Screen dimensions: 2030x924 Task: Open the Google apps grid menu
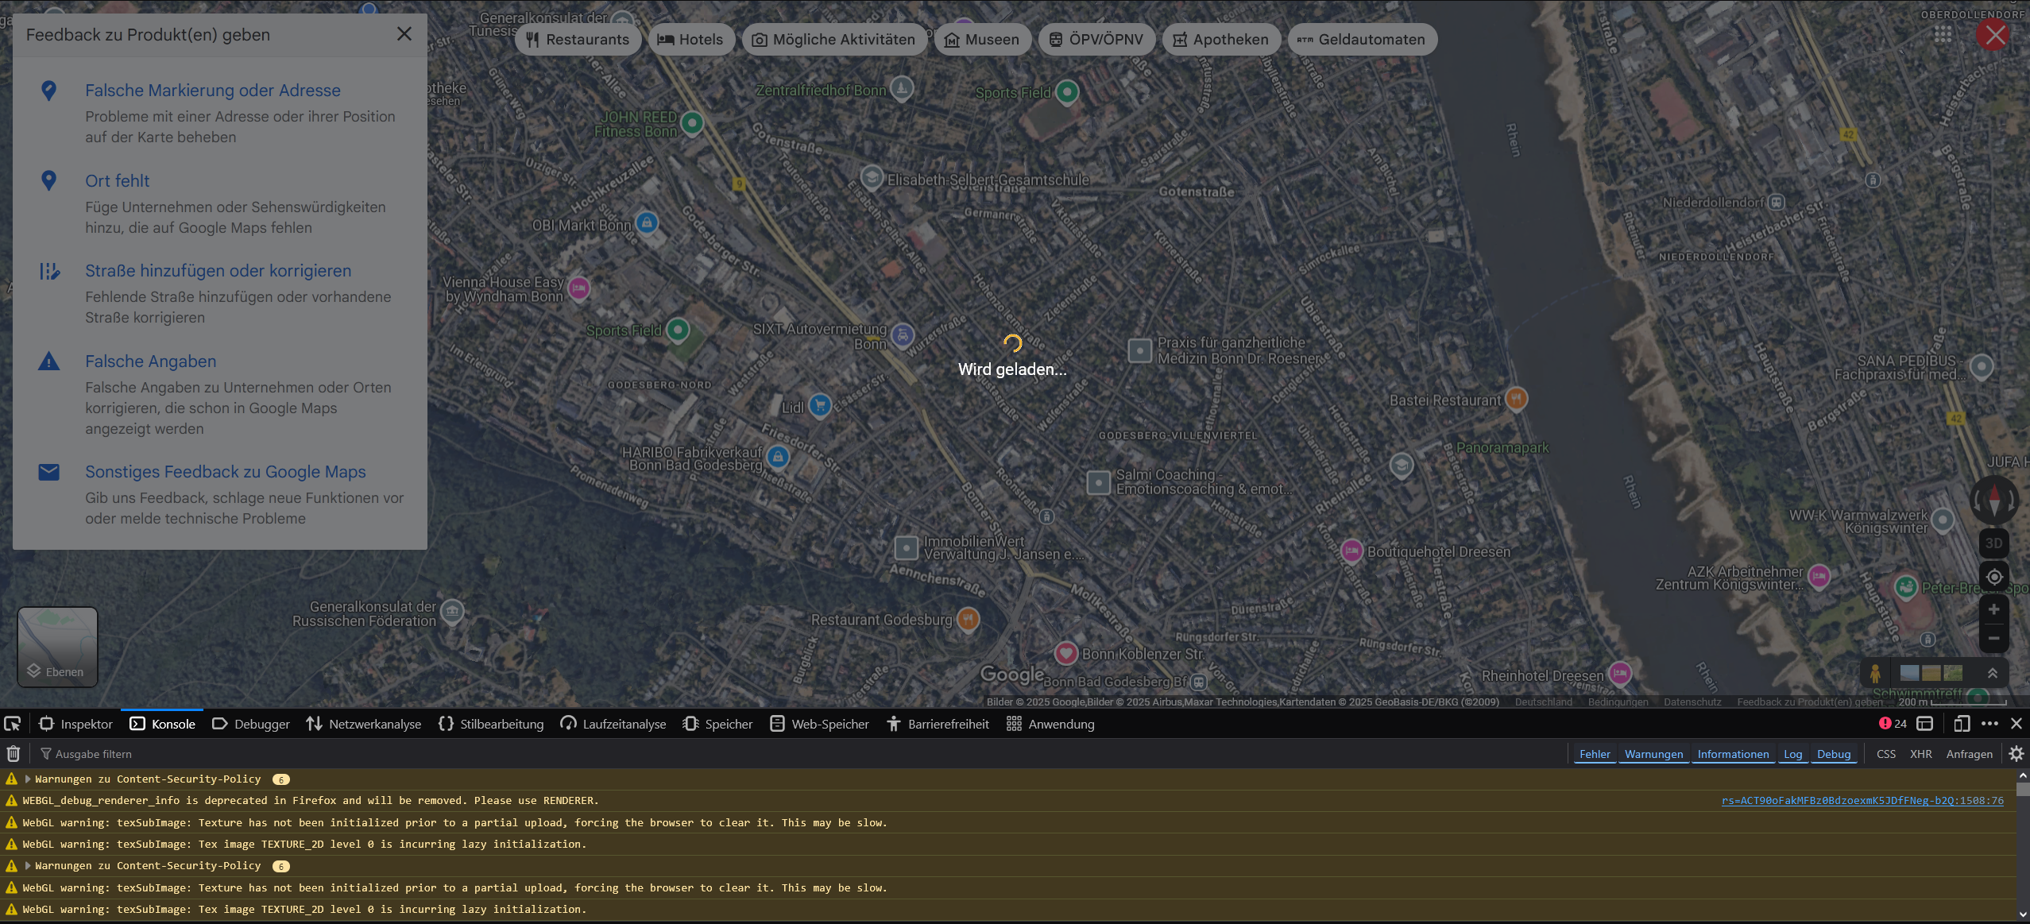tap(1943, 35)
